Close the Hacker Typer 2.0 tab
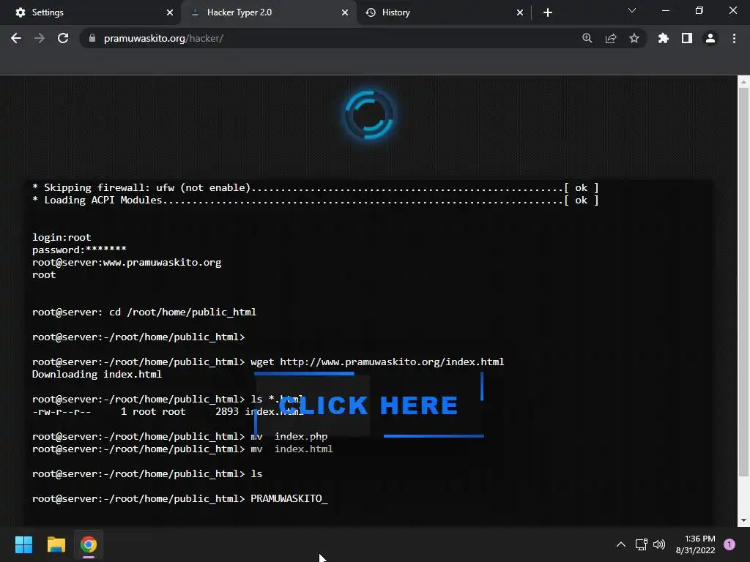Screen dimensions: 750x562 [x=345, y=12]
